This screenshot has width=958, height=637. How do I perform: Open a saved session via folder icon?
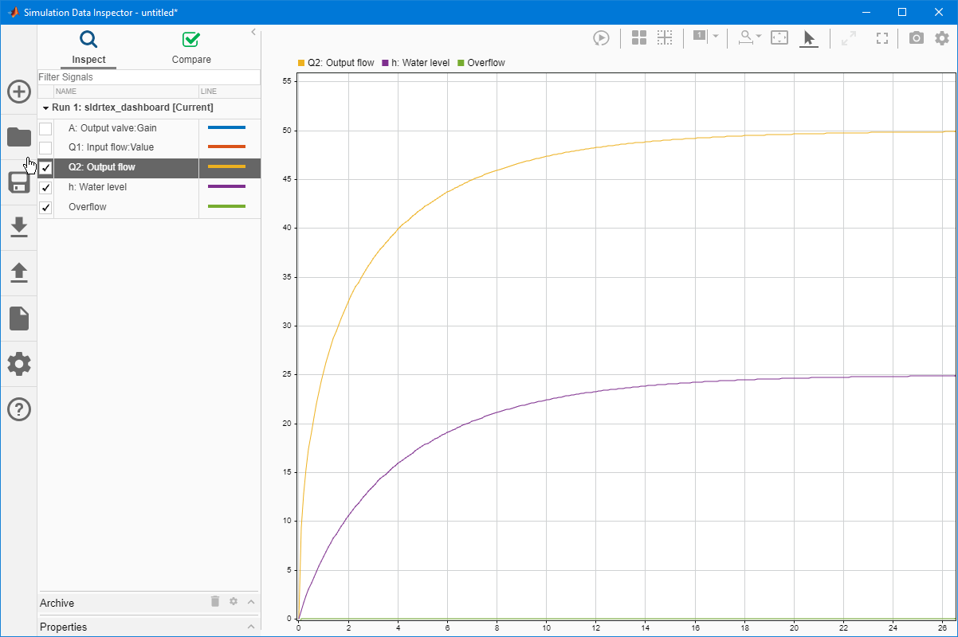coord(19,137)
